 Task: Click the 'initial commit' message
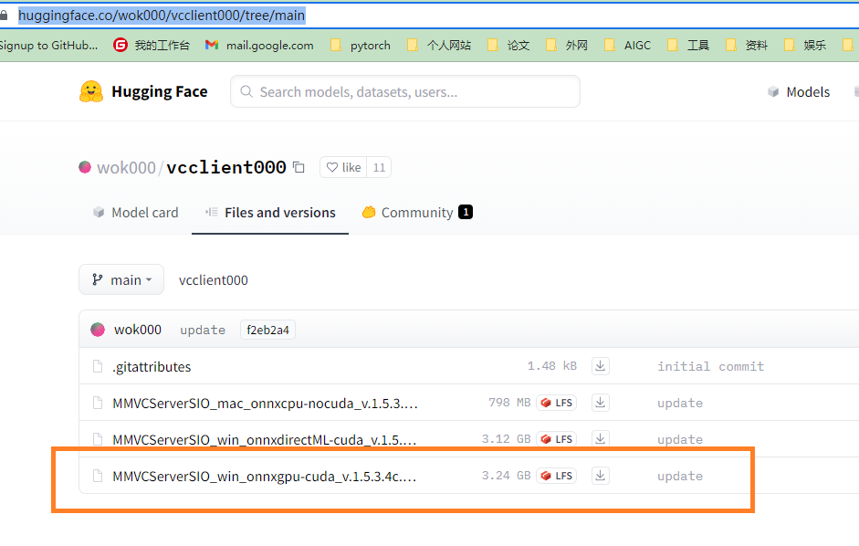pos(710,366)
